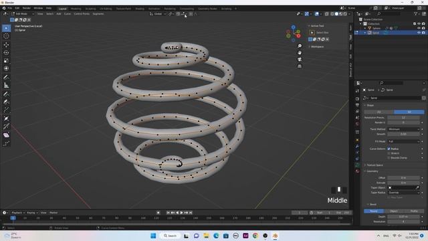The width and height of the screenshot is (428, 241).
Task: Activate the Measure tool
Action: (6, 85)
